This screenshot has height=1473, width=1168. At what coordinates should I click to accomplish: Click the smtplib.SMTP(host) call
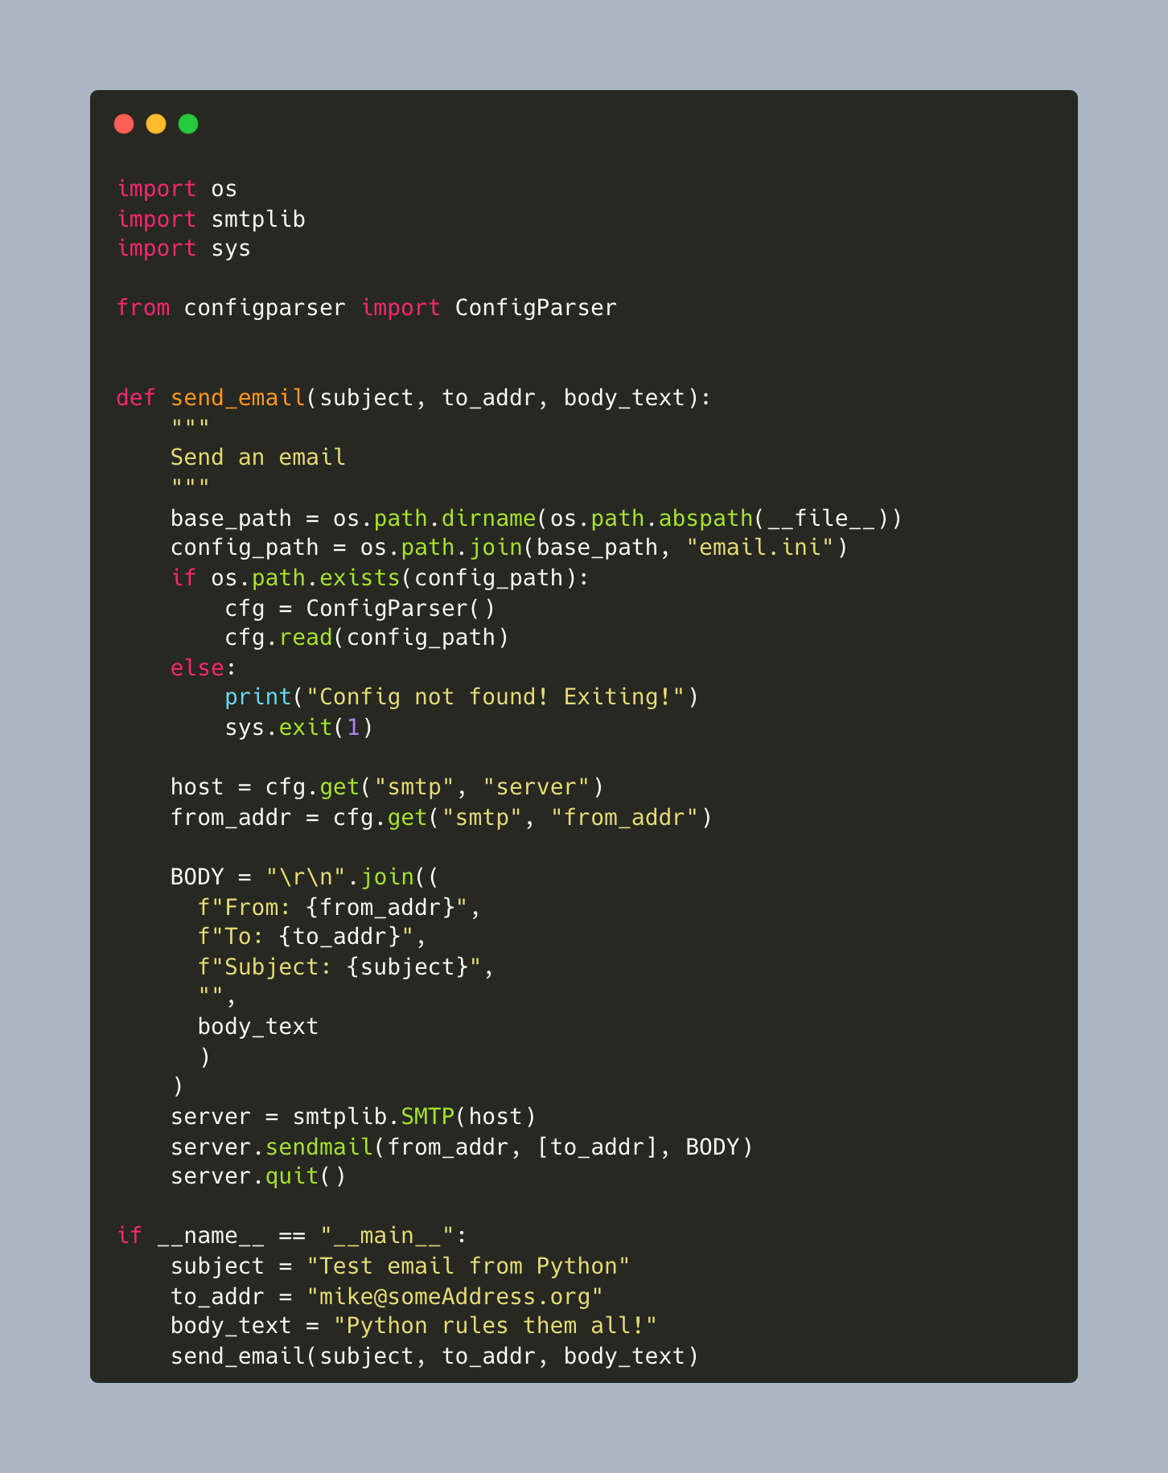[414, 1117]
